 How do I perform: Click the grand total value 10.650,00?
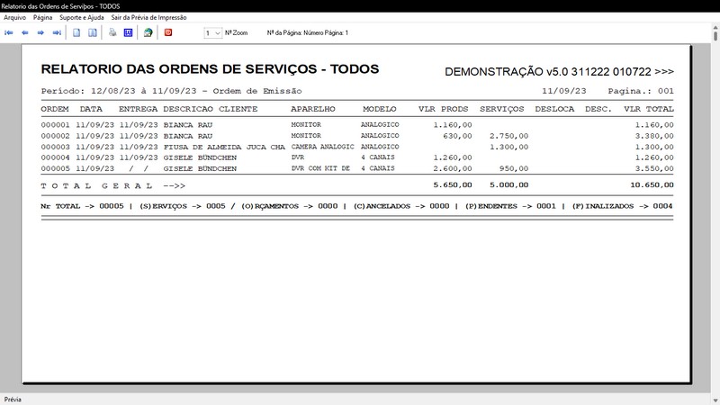tap(652, 185)
